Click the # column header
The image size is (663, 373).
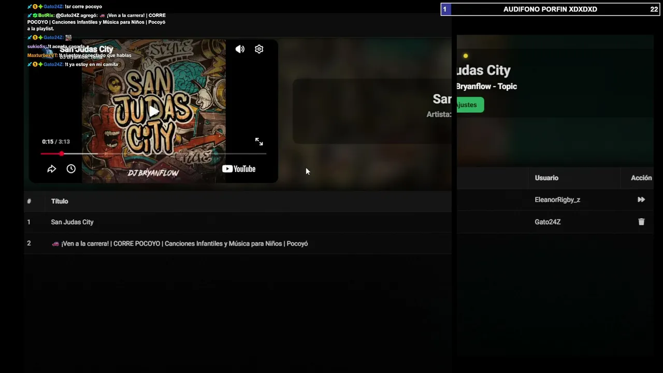click(x=29, y=201)
